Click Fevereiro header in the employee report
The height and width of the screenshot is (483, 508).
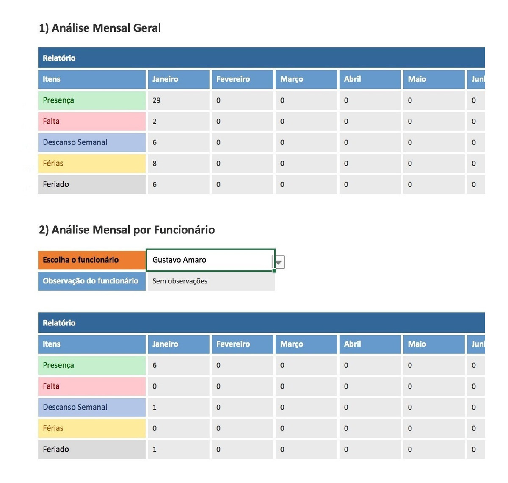click(x=242, y=344)
